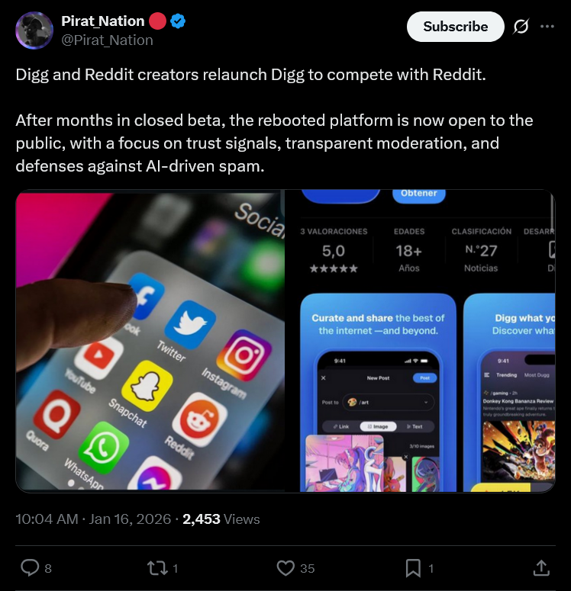Click the 10:04 AM Jan 16, 2026 timestamp

[93, 519]
